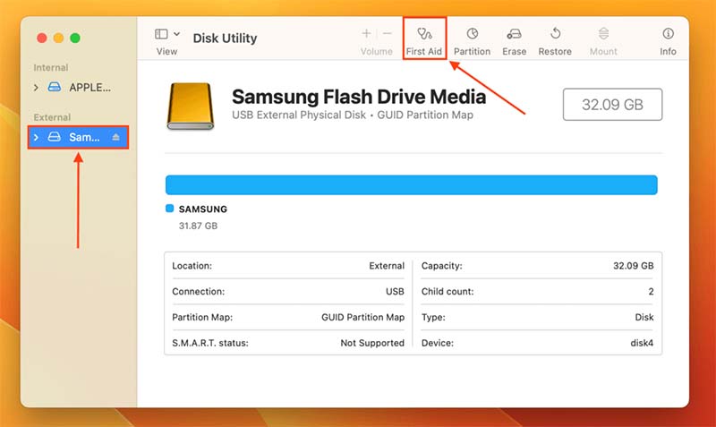The height and width of the screenshot is (427, 716).
Task: Click the minus Volume remove button
Action: (388, 34)
